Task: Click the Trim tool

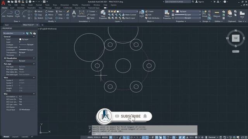Action: tap(59, 11)
